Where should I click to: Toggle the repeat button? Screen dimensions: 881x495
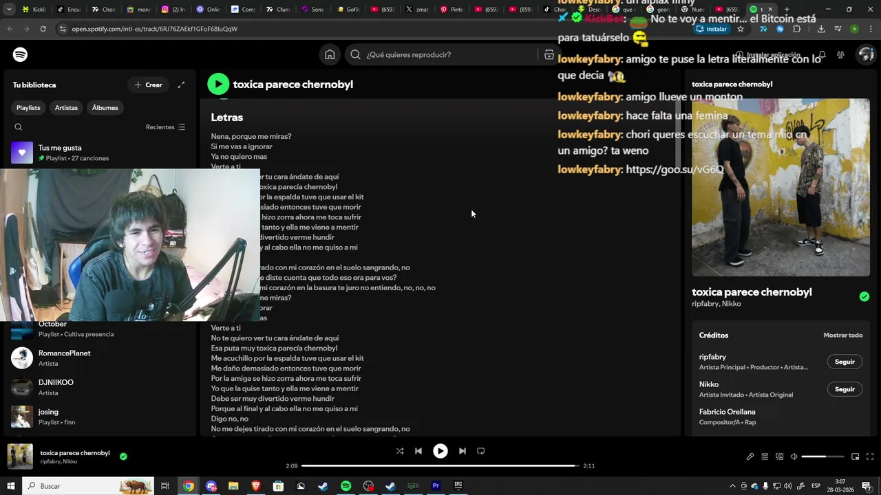pyautogui.click(x=481, y=451)
